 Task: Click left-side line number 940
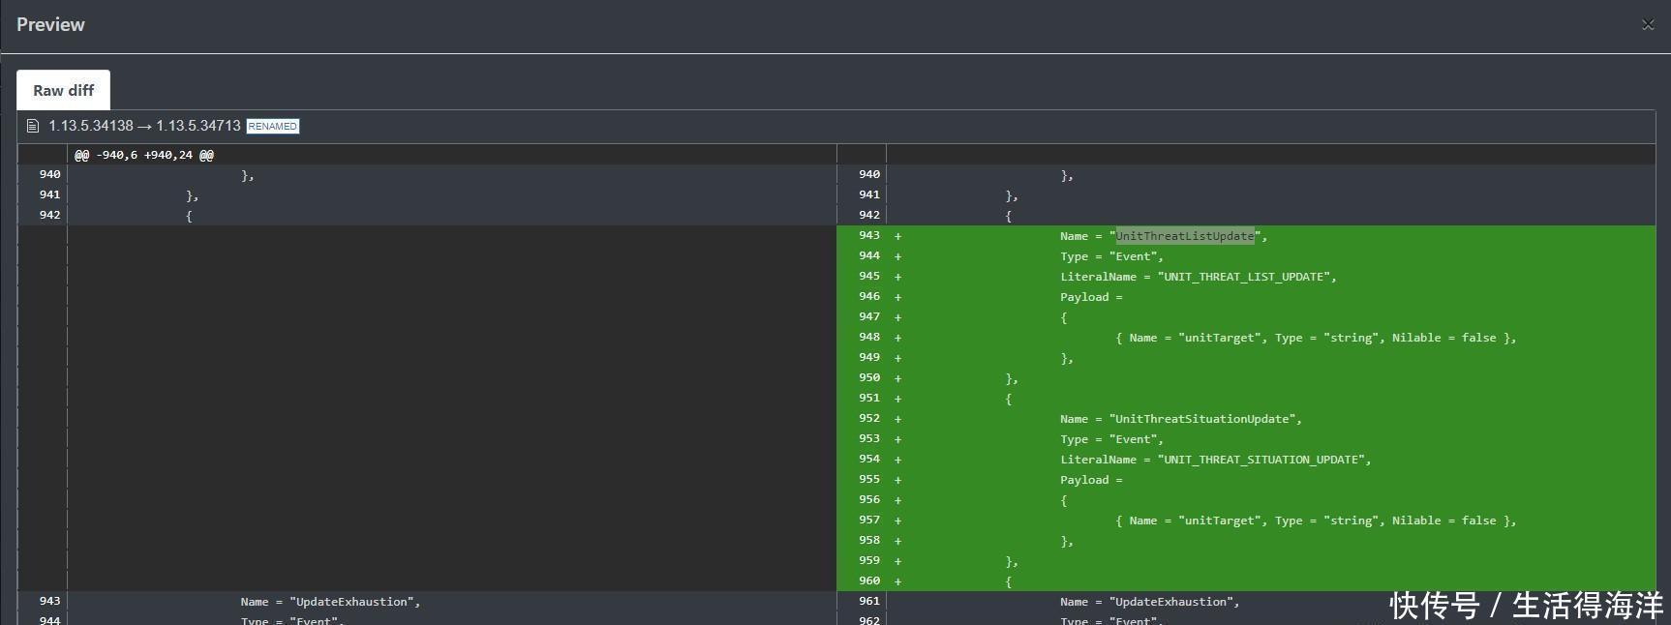pyautogui.click(x=49, y=174)
